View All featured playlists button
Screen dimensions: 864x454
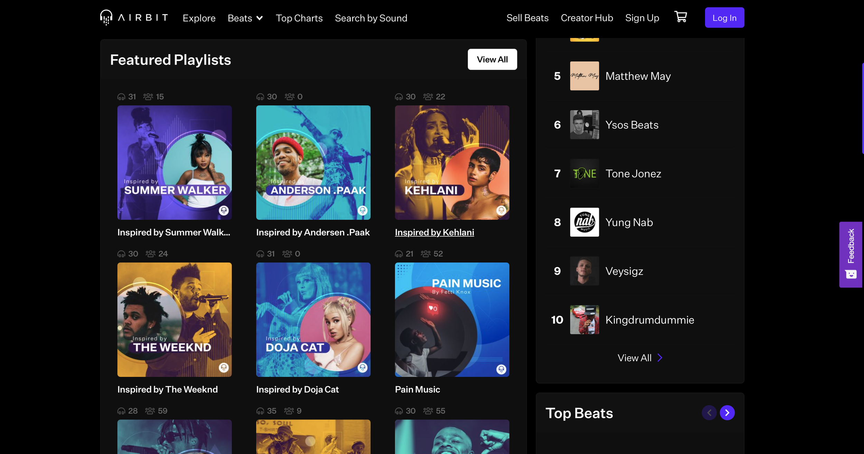click(x=492, y=59)
